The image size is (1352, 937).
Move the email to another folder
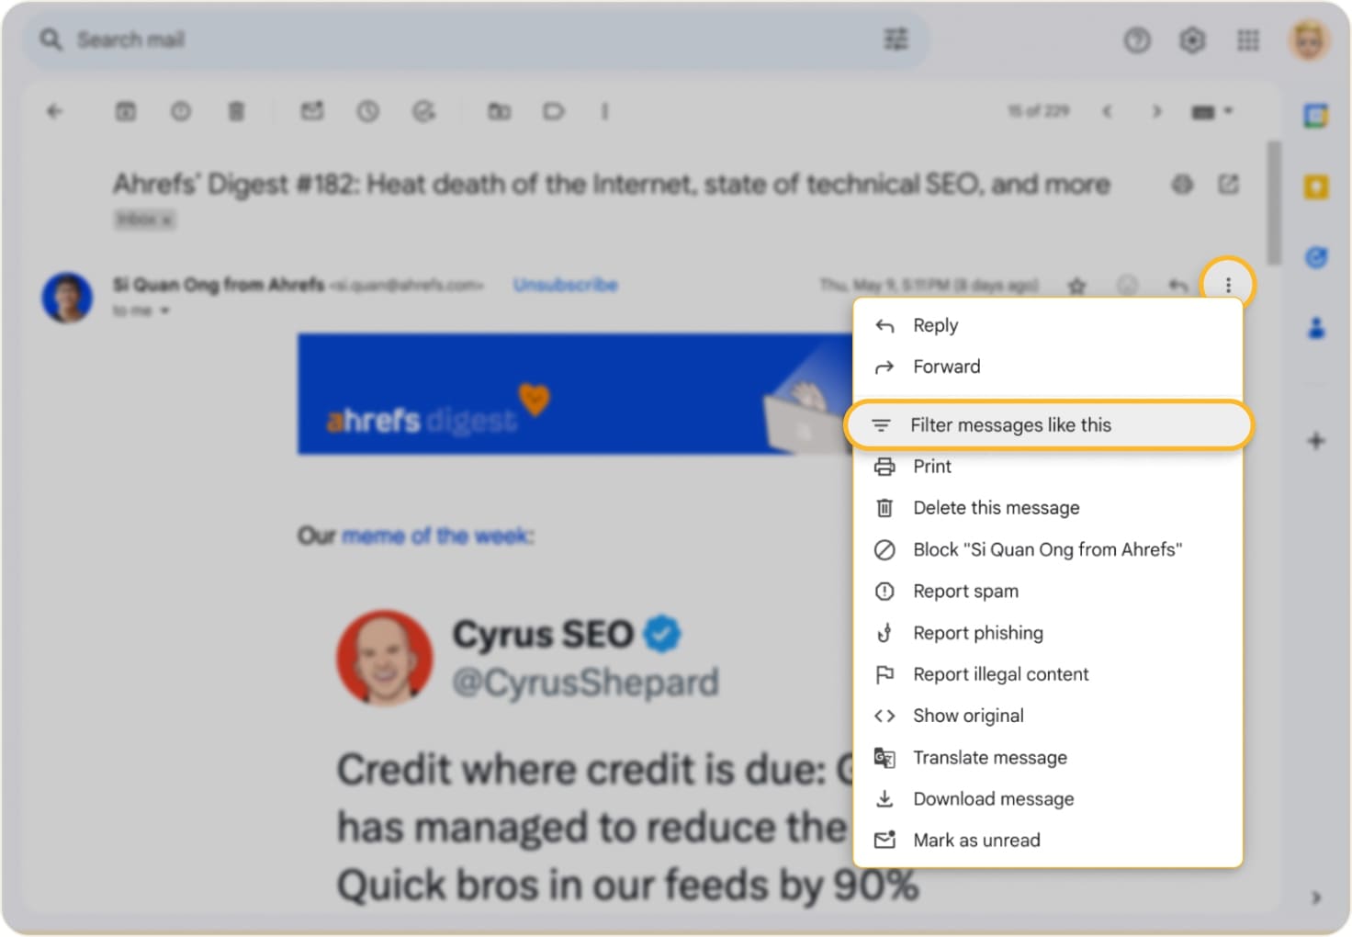pyautogui.click(x=499, y=111)
